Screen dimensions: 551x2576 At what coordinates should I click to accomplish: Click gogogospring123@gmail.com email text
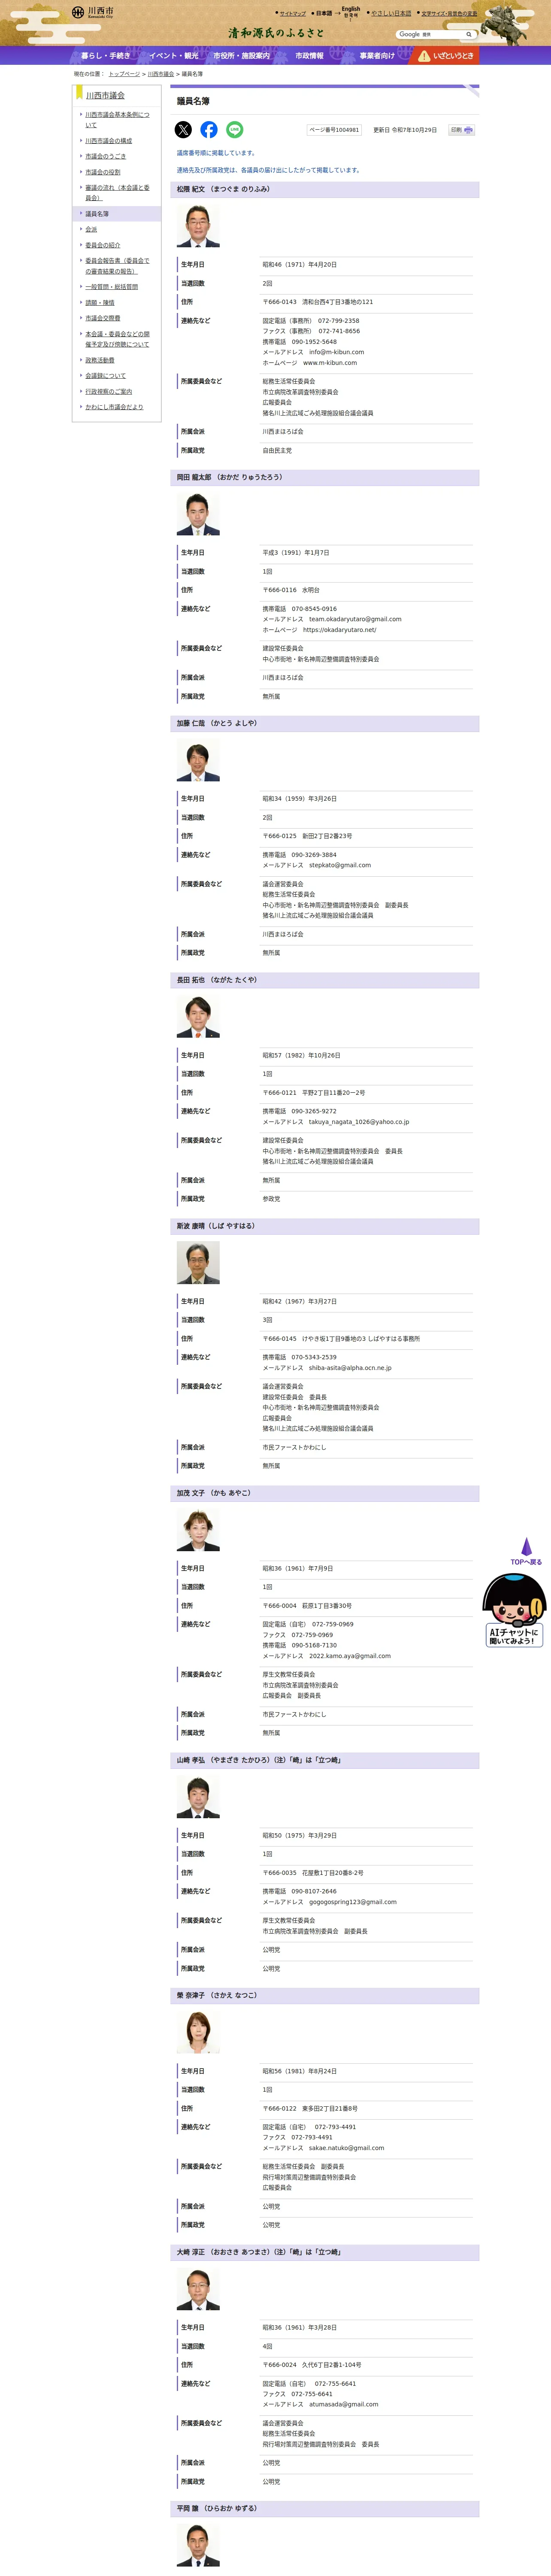click(x=353, y=1902)
